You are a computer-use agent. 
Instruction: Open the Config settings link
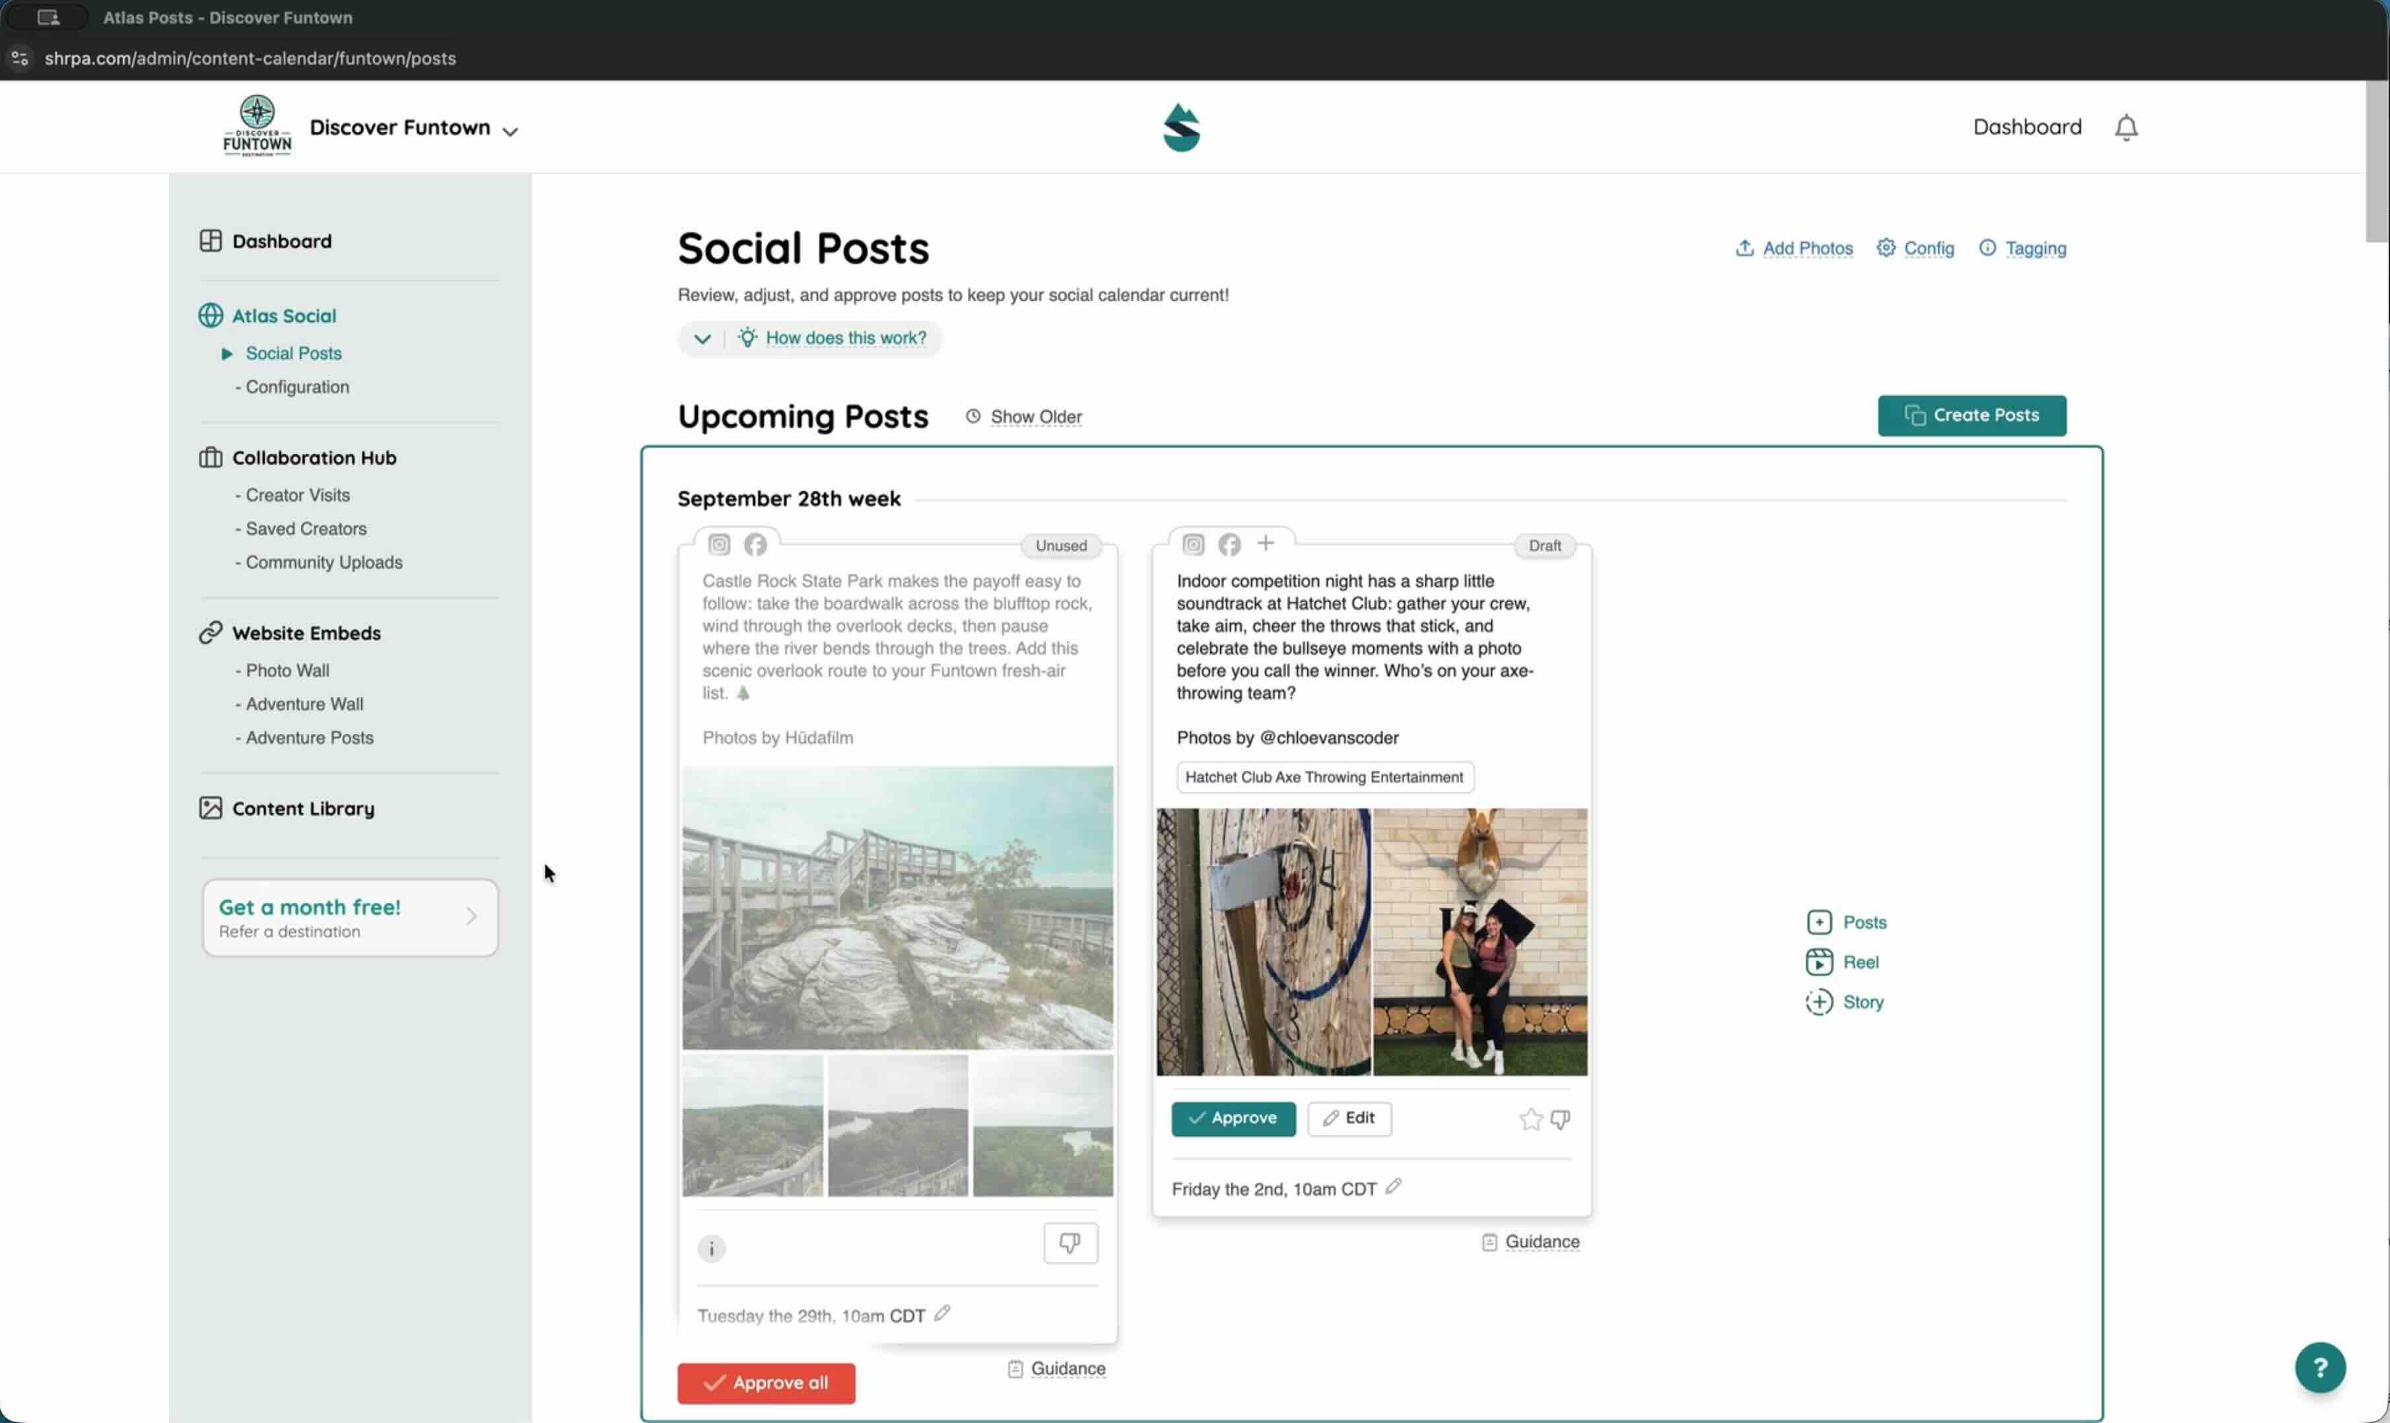(1915, 248)
